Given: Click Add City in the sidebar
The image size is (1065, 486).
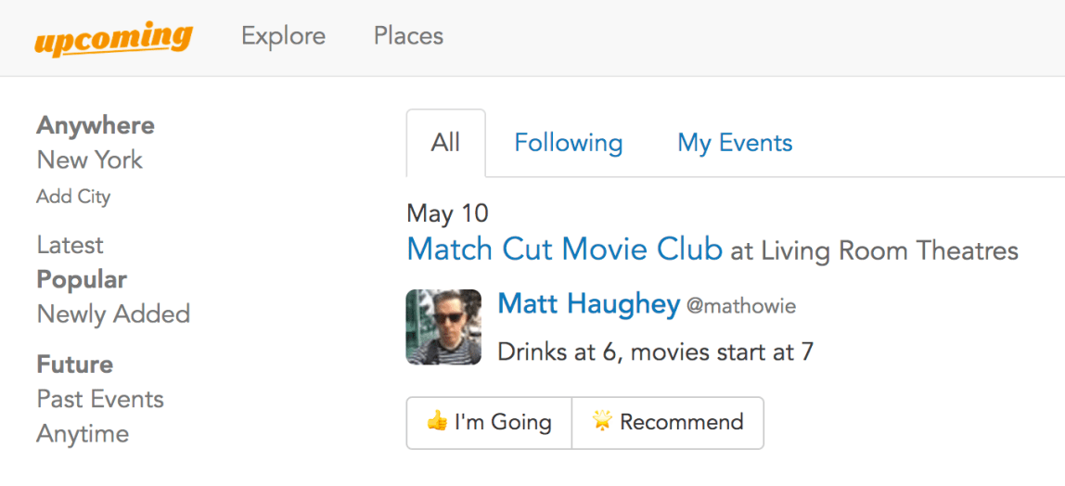Looking at the screenshot, I should pos(73,197).
